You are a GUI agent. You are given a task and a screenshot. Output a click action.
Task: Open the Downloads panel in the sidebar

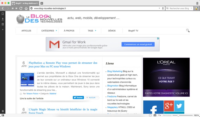pos(3,19)
